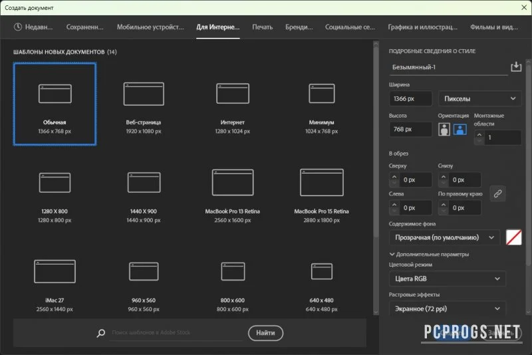Click the save document preset icon
532x355 pixels.
click(x=516, y=66)
